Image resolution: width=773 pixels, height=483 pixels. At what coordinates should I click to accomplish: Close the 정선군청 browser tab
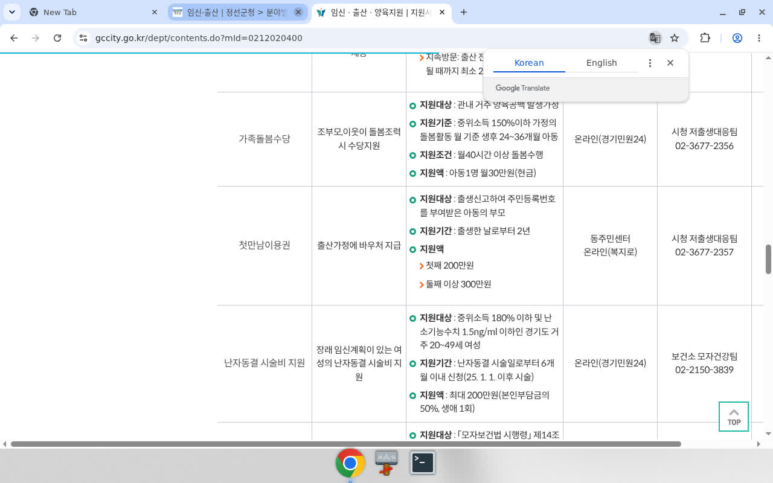click(298, 12)
